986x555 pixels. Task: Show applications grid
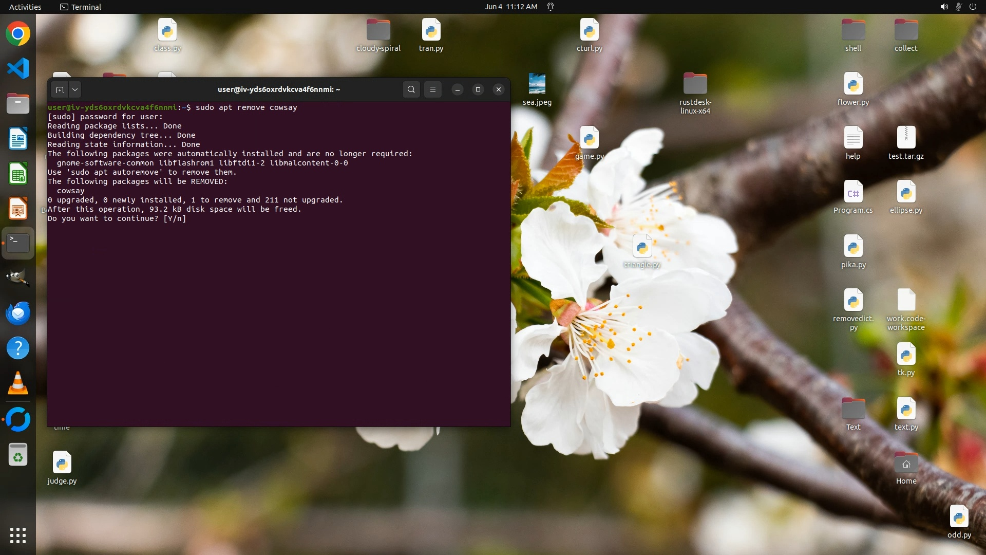click(18, 535)
